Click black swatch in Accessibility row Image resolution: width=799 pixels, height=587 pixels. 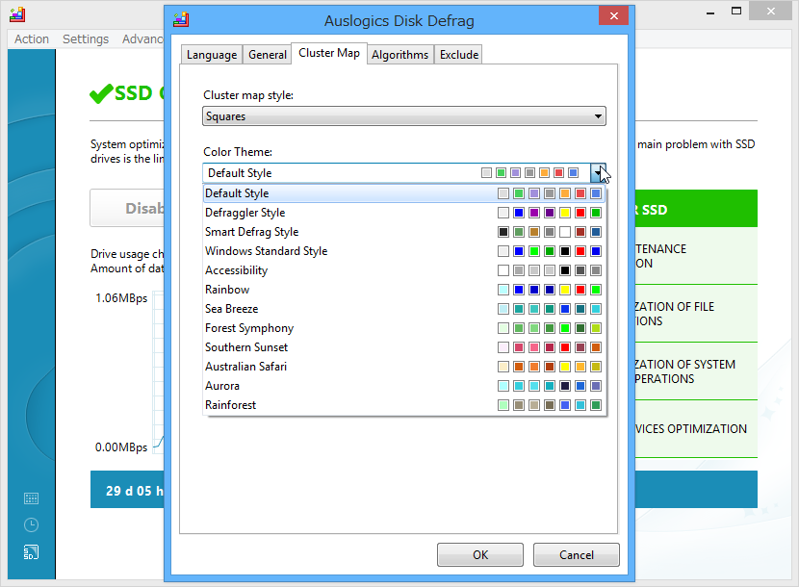point(565,270)
